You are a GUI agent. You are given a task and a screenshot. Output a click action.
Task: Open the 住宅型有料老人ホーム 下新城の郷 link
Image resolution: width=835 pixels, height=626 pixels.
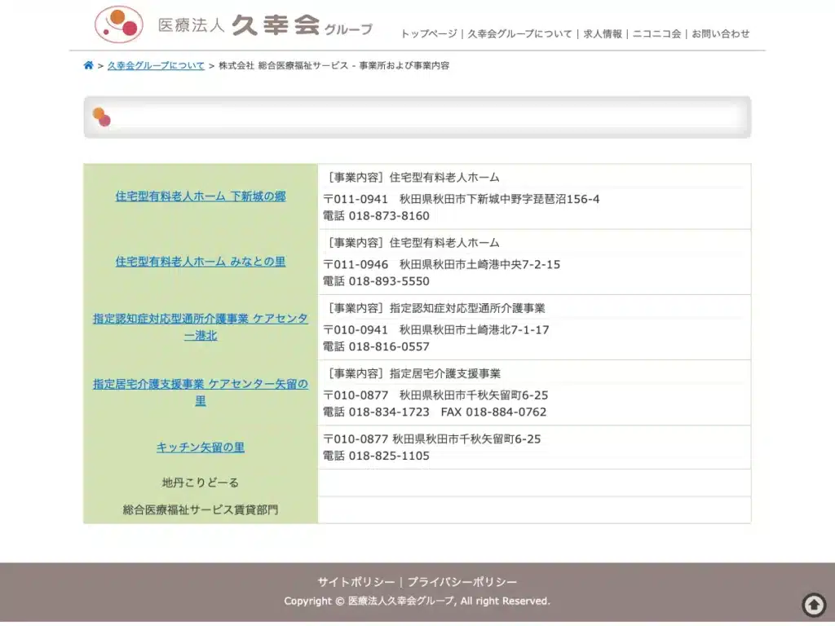click(201, 196)
